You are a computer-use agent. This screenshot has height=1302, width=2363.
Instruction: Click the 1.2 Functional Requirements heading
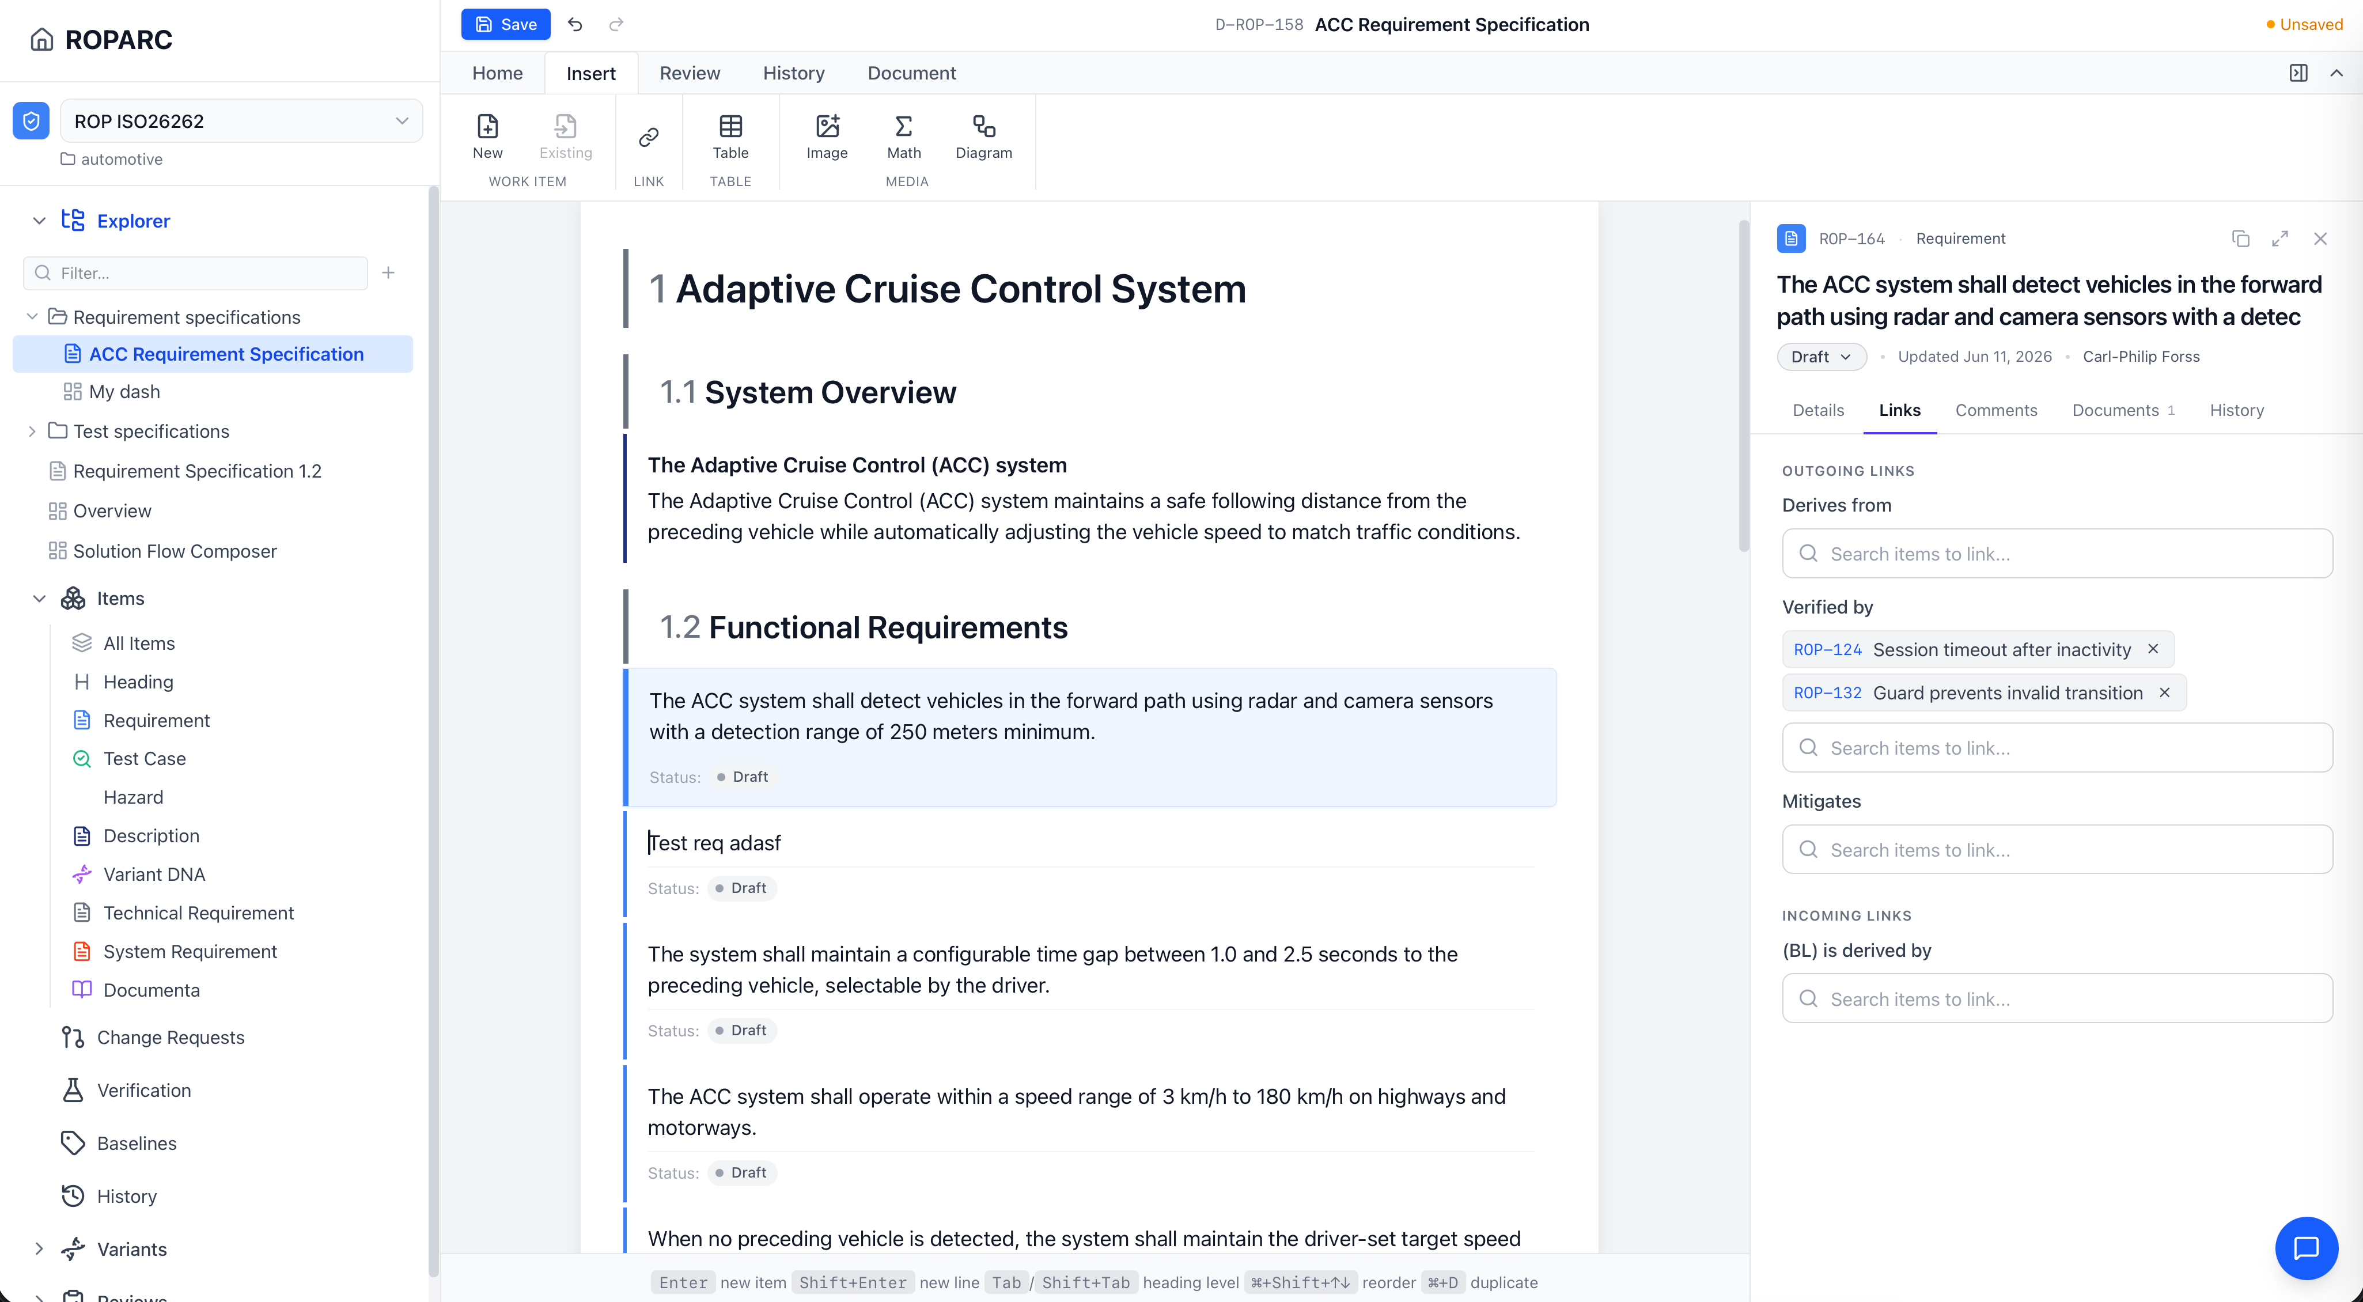[887, 627]
